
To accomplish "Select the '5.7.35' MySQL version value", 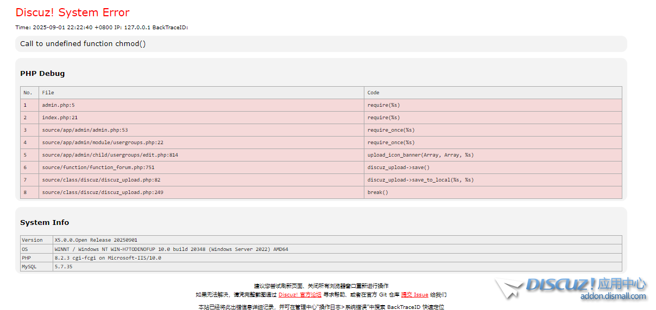I will 337,267.
